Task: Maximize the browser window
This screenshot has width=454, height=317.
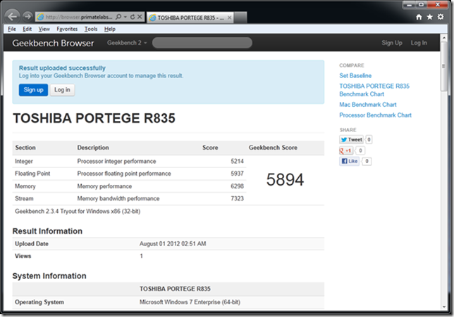Action: 422,5
